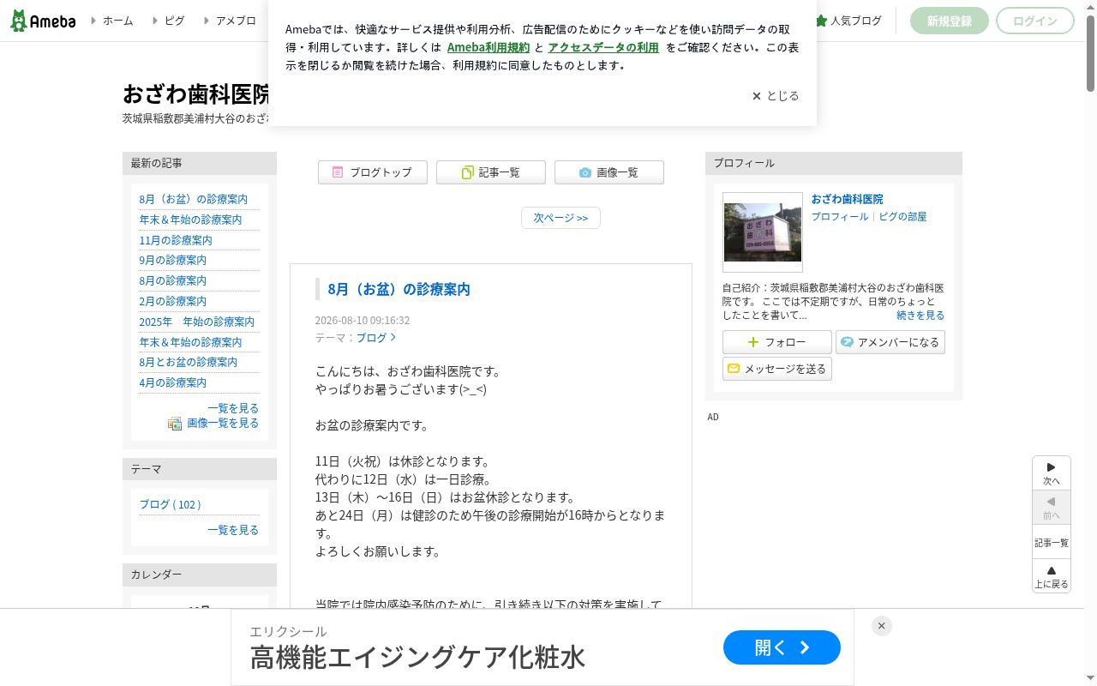Open アクセスデータの利用 link
The height and width of the screenshot is (686, 1097).
point(603,48)
